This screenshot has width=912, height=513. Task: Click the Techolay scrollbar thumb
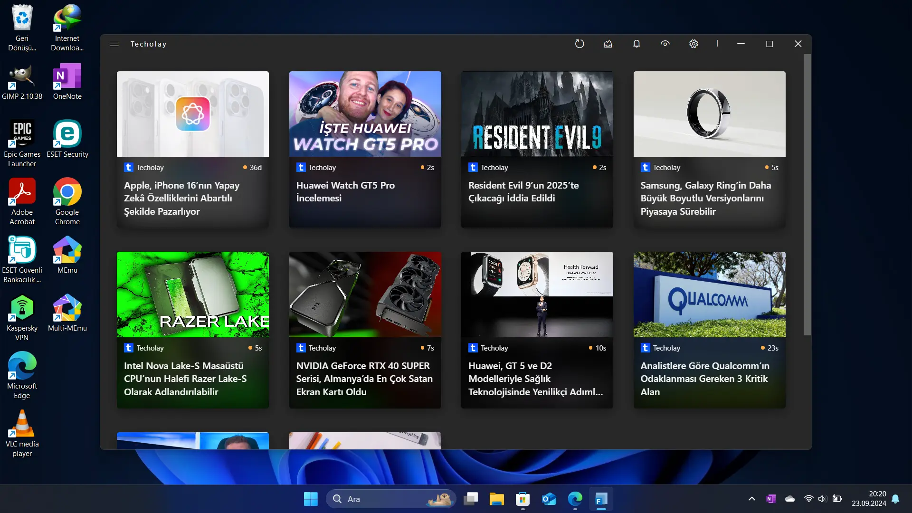tap(807, 195)
